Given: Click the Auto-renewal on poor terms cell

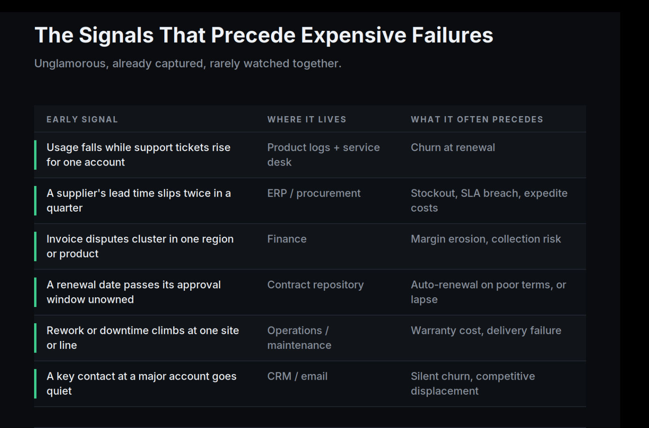Looking at the screenshot, I should pos(488,292).
